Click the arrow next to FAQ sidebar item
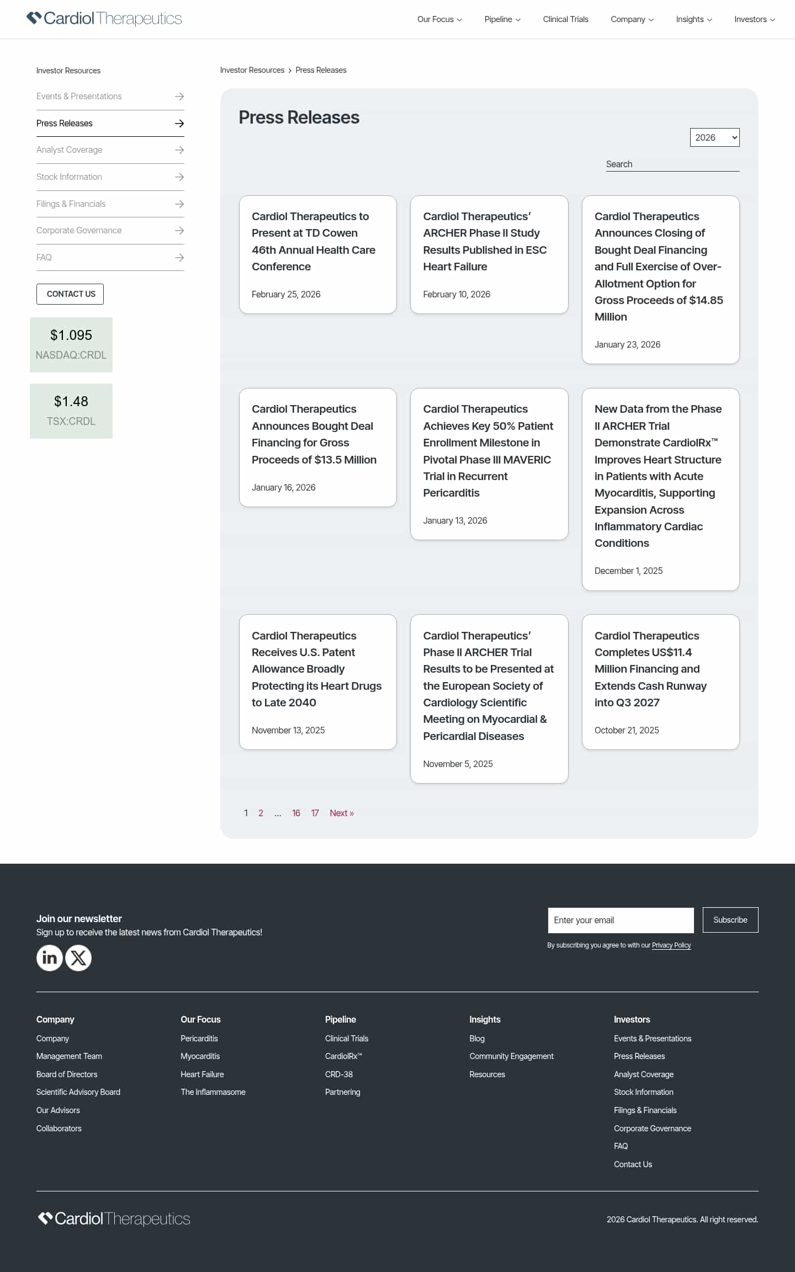This screenshot has width=795, height=1272. 179,258
